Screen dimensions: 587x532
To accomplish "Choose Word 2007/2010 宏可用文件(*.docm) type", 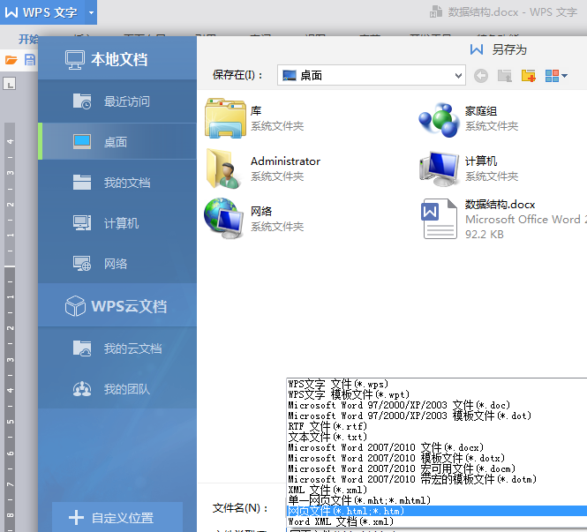I will click(x=437, y=468).
